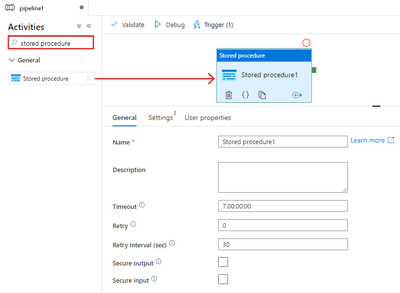Click the Retry interval info icon
Screen dimensions: 400x293
coord(172,243)
